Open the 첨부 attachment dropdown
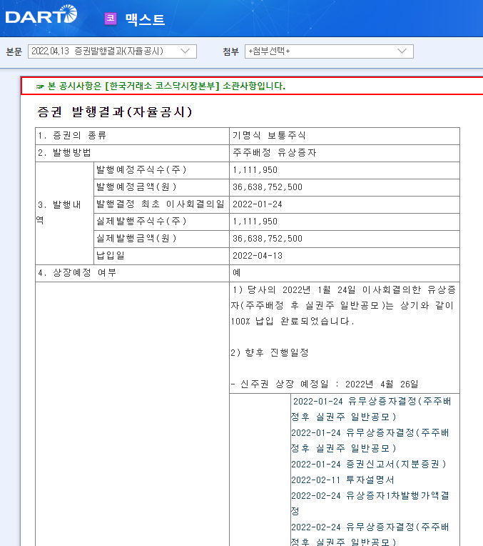Viewport: 483px width, 546px height. 329,51
